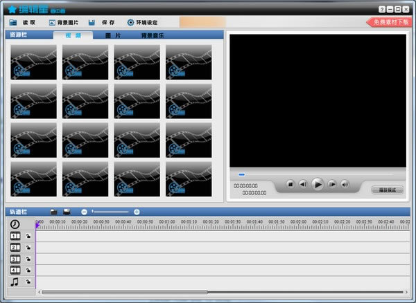Switch to the 图片 tab

(112, 35)
